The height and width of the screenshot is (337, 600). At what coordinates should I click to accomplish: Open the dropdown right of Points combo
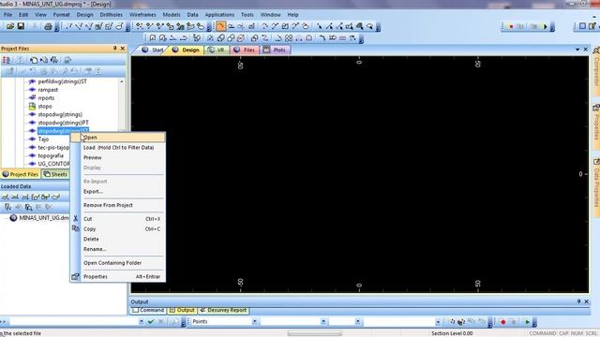tap(323, 322)
